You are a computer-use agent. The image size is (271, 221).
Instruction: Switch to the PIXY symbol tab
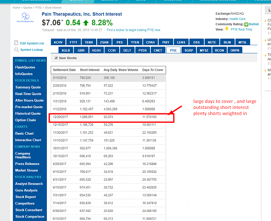tap(166, 42)
